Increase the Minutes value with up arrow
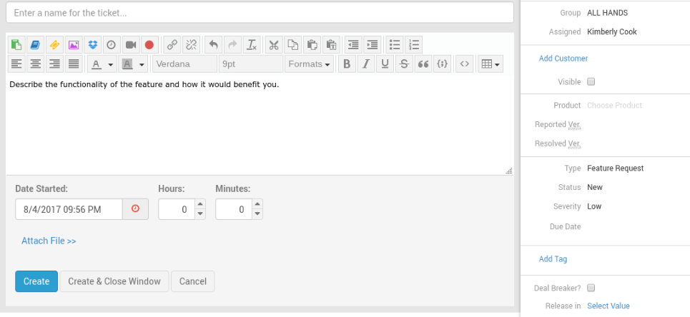The height and width of the screenshot is (317, 690). [x=257, y=204]
